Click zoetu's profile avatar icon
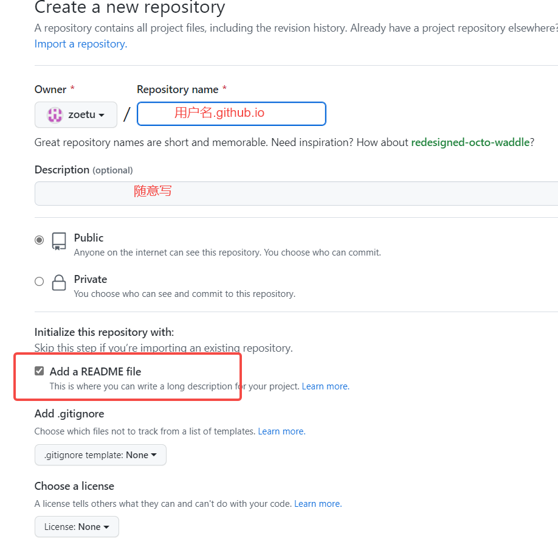The image size is (558, 547). tap(55, 114)
